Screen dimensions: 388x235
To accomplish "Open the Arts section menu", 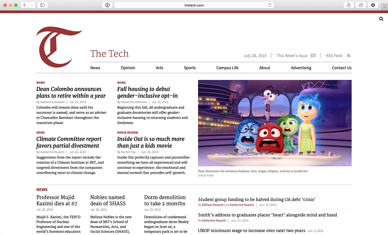I will 160,68.
